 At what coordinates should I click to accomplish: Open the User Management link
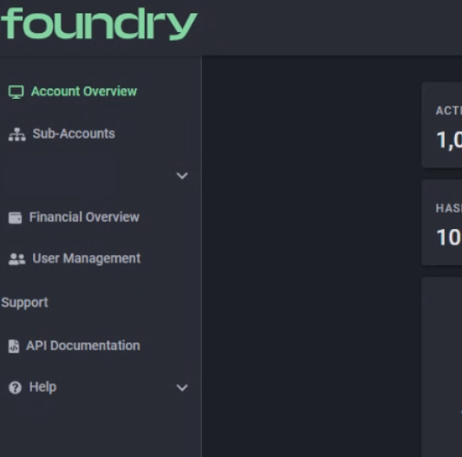click(x=87, y=258)
